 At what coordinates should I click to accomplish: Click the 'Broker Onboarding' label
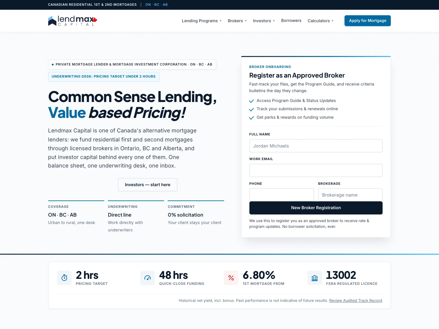(270, 67)
